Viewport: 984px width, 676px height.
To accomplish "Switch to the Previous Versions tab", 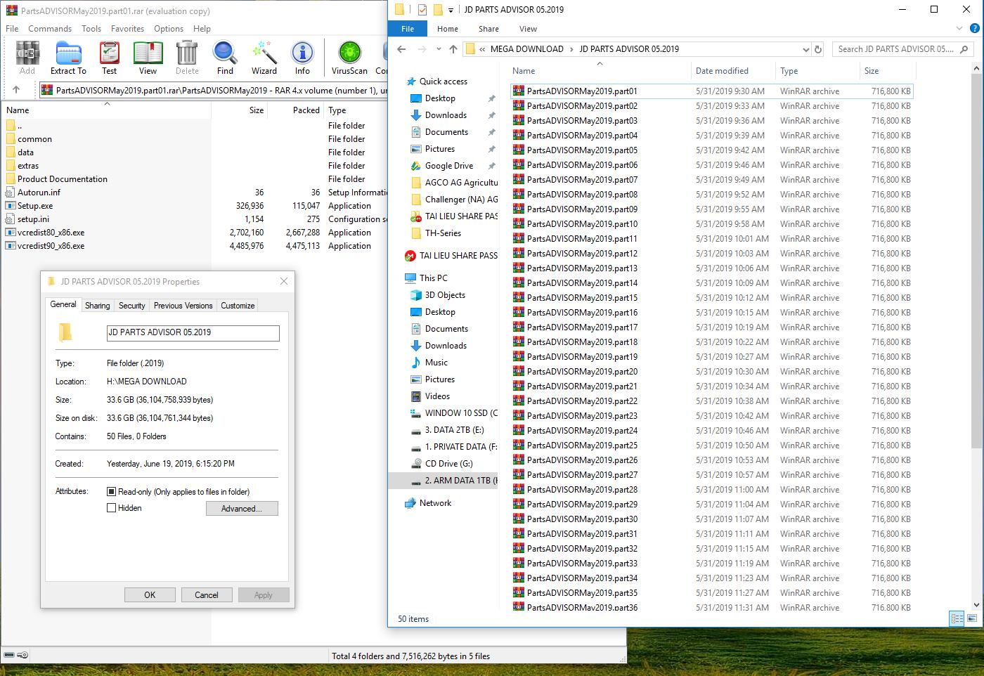I will [183, 306].
